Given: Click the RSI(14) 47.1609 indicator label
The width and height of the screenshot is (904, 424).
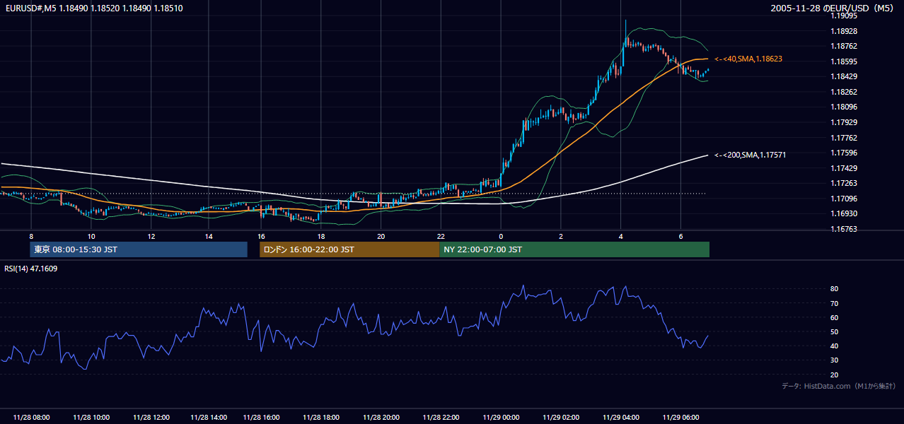Looking at the screenshot, I should click(31, 269).
